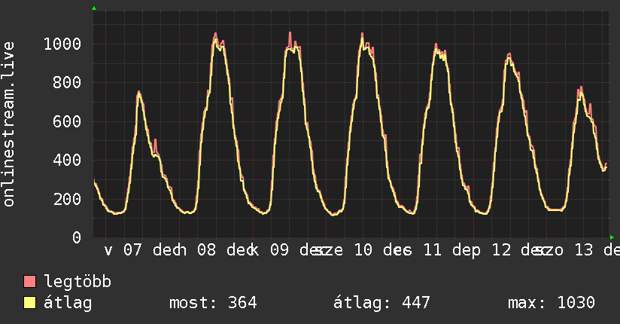Select the 07 date label on x-axis
Screen dimensions: 620x324
click(x=132, y=250)
